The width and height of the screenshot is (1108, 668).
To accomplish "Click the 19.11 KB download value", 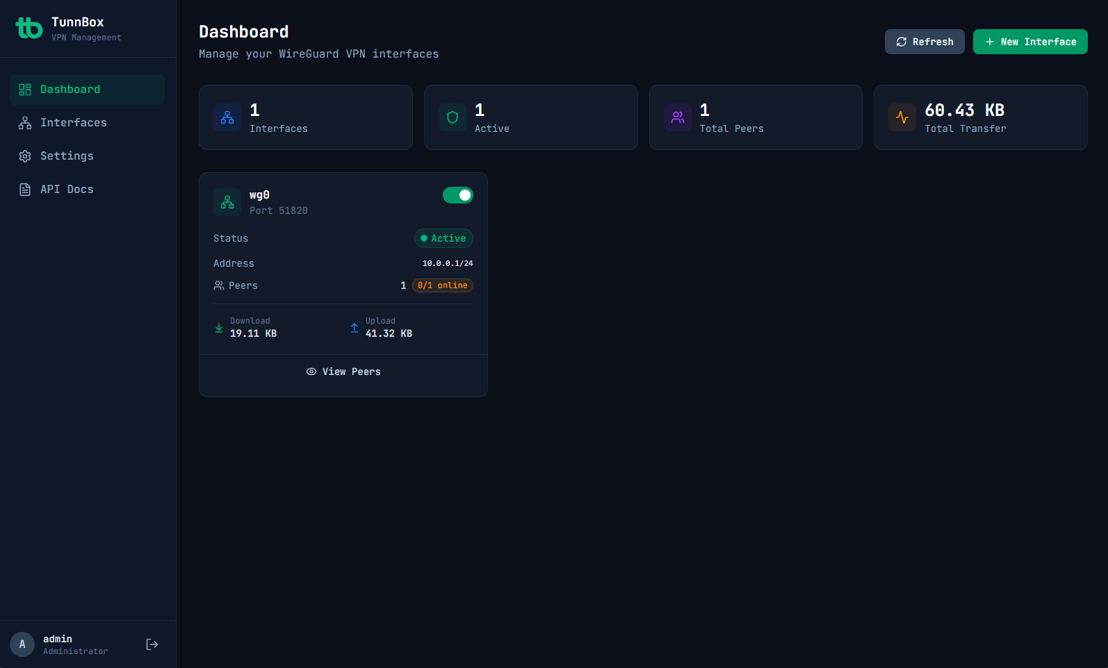I will tap(253, 333).
